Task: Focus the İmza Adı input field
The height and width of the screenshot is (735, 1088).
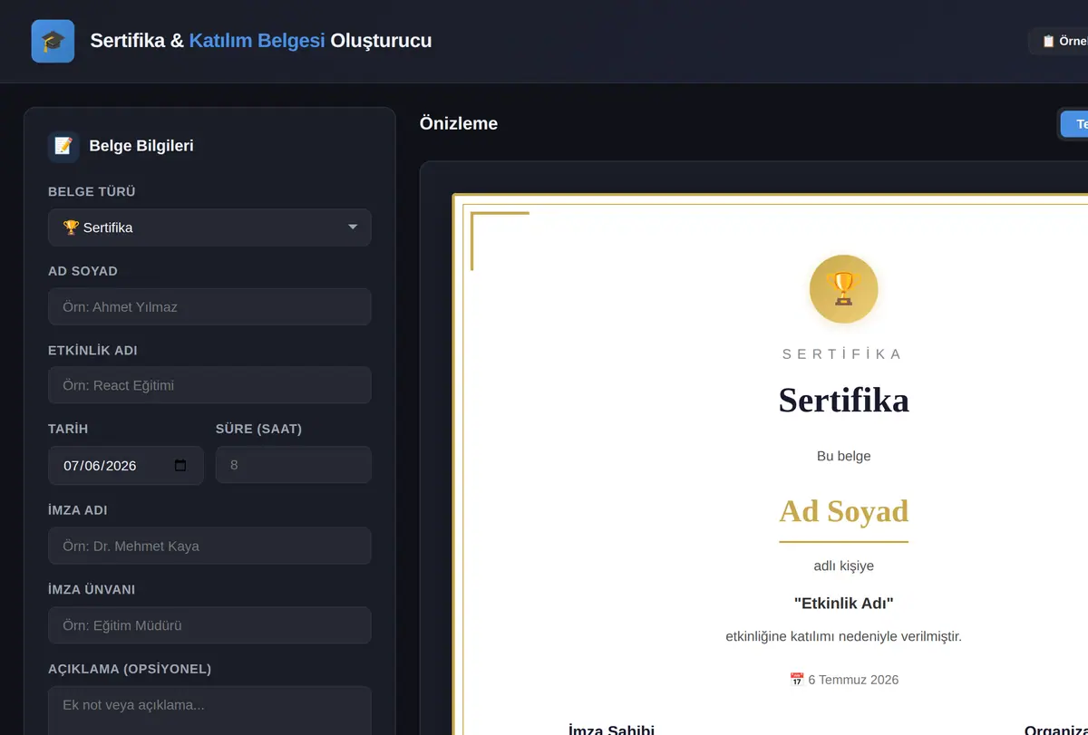Action: pos(209,546)
